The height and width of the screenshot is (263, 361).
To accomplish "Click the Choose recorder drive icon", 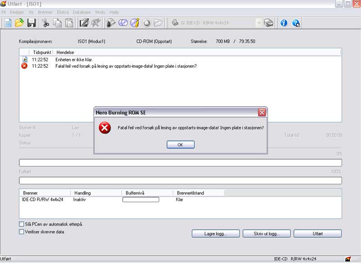I will (x=268, y=23).
